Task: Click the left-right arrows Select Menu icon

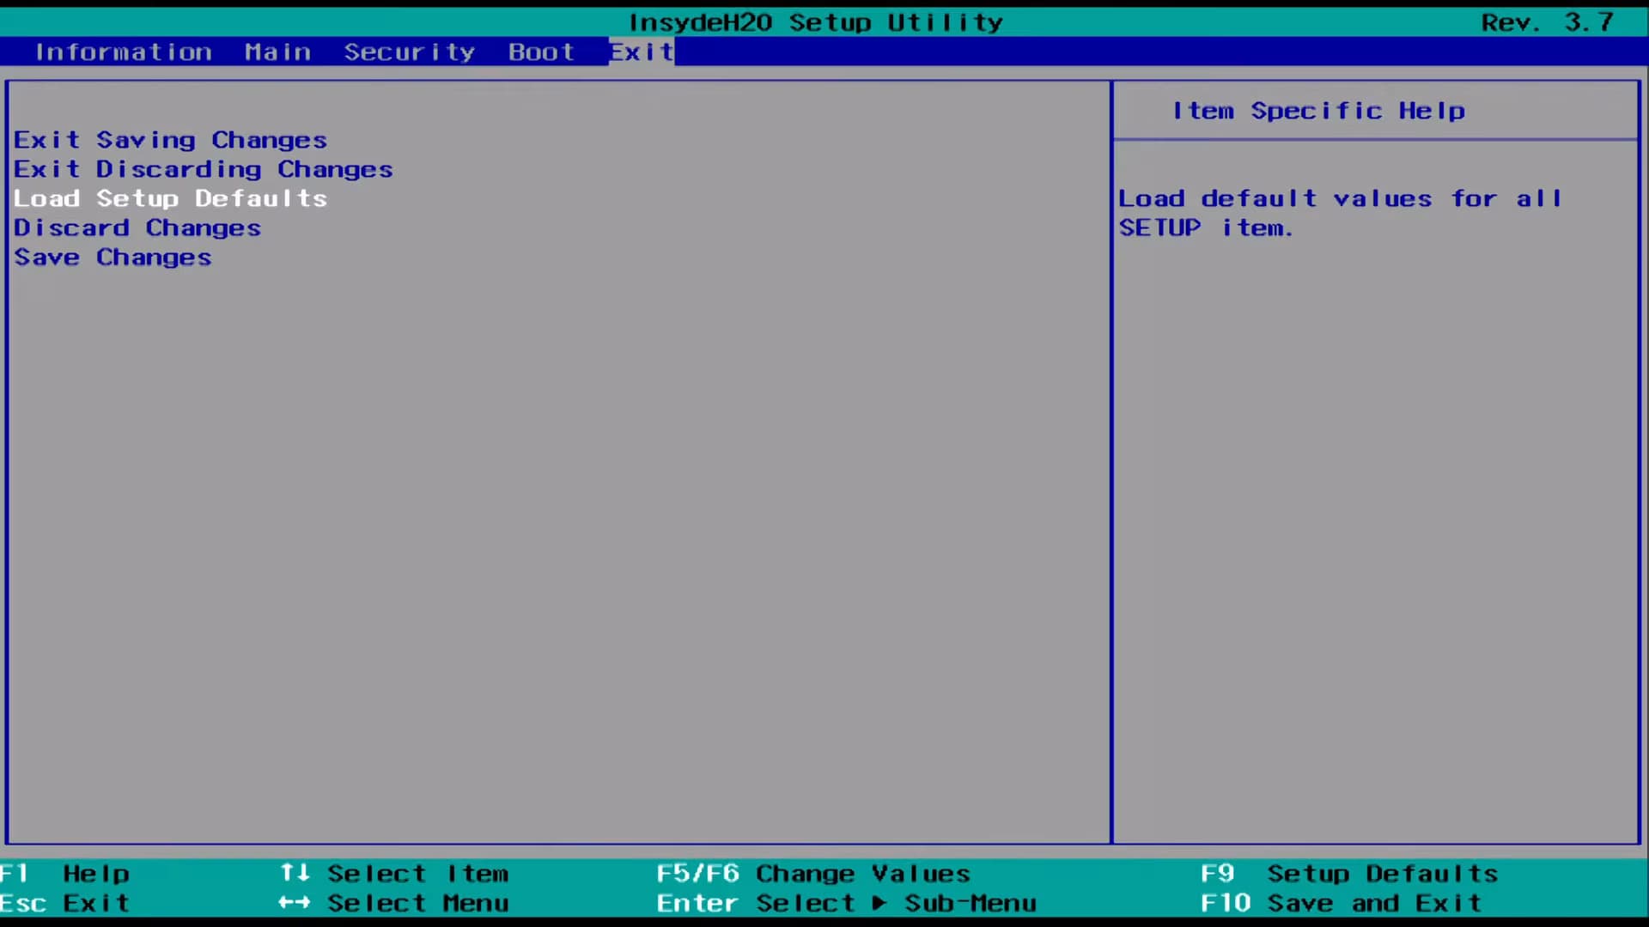Action: point(295,903)
